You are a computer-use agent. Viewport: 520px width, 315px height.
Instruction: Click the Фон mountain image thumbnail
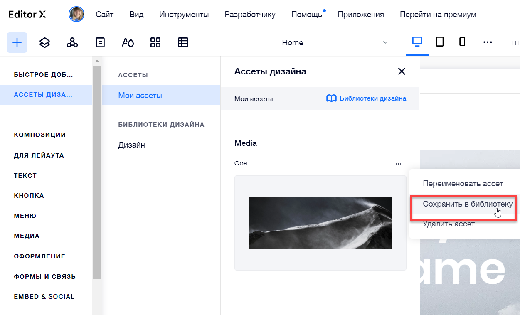click(x=320, y=223)
